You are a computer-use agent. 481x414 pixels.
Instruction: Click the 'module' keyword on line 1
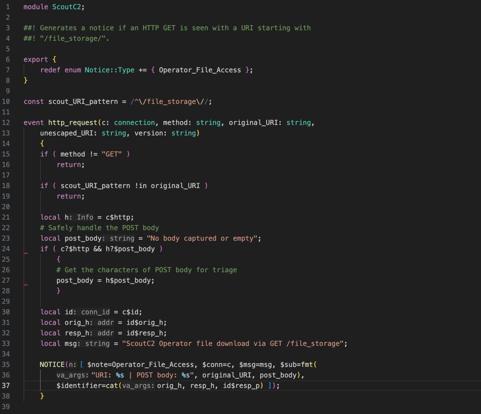pyautogui.click(x=36, y=7)
